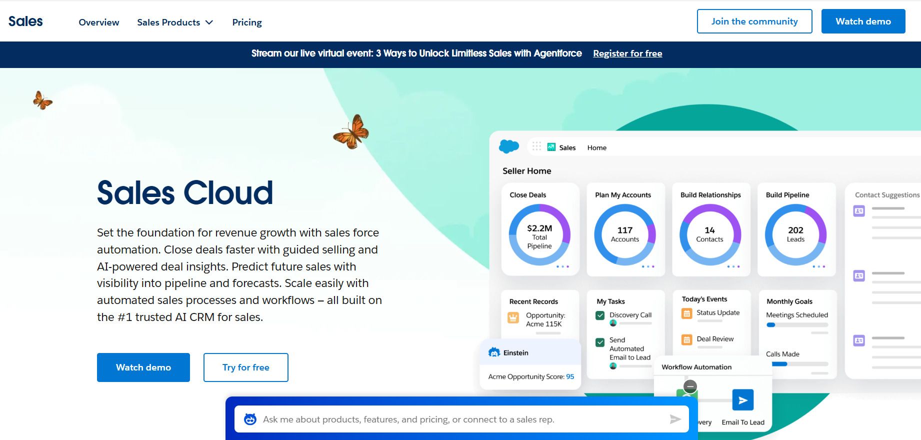Open the three-dot menu on Plan My Accounts
The height and width of the screenshot is (440, 921).
(648, 266)
